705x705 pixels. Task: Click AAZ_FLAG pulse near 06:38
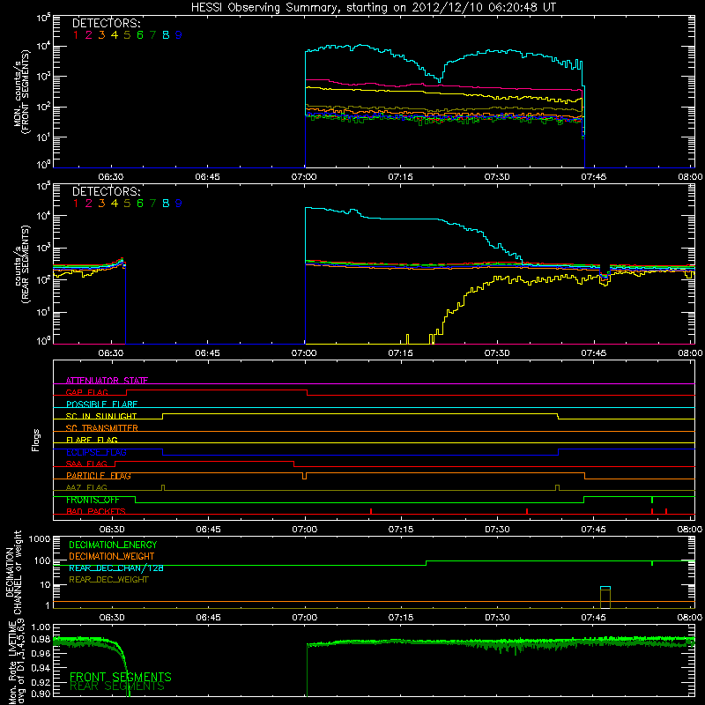[x=163, y=487]
